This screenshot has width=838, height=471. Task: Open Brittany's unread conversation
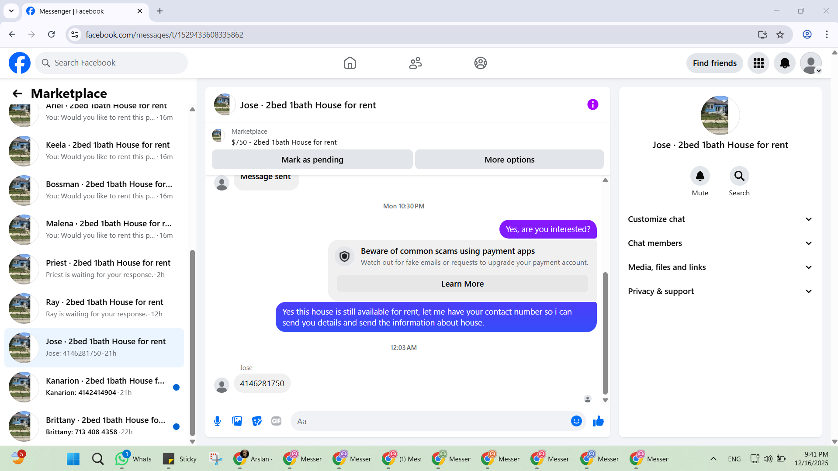94,426
